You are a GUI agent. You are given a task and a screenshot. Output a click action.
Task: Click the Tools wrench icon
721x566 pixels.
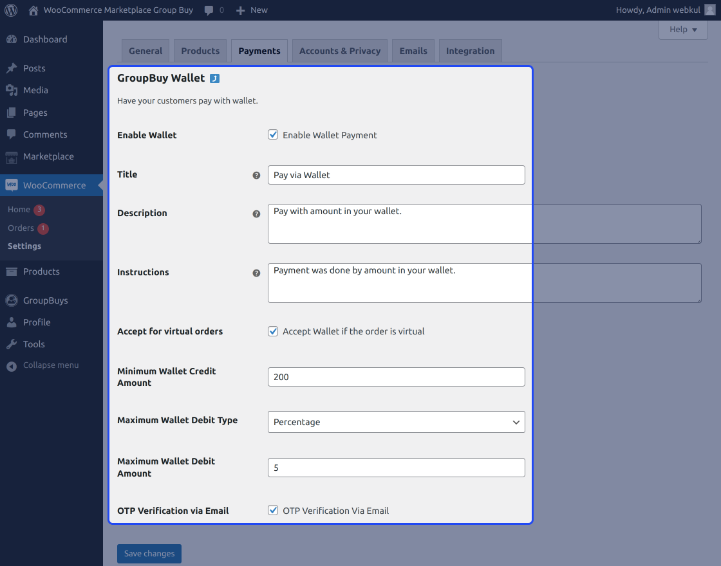(12, 345)
